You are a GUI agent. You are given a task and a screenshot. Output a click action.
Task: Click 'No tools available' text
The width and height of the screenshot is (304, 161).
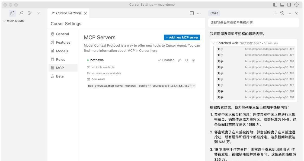coord(103,67)
